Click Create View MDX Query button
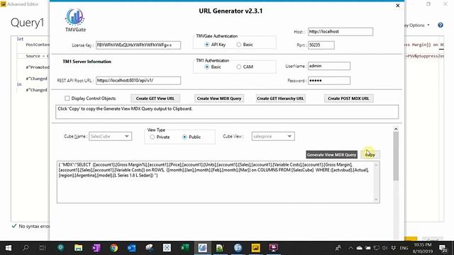 point(219,98)
